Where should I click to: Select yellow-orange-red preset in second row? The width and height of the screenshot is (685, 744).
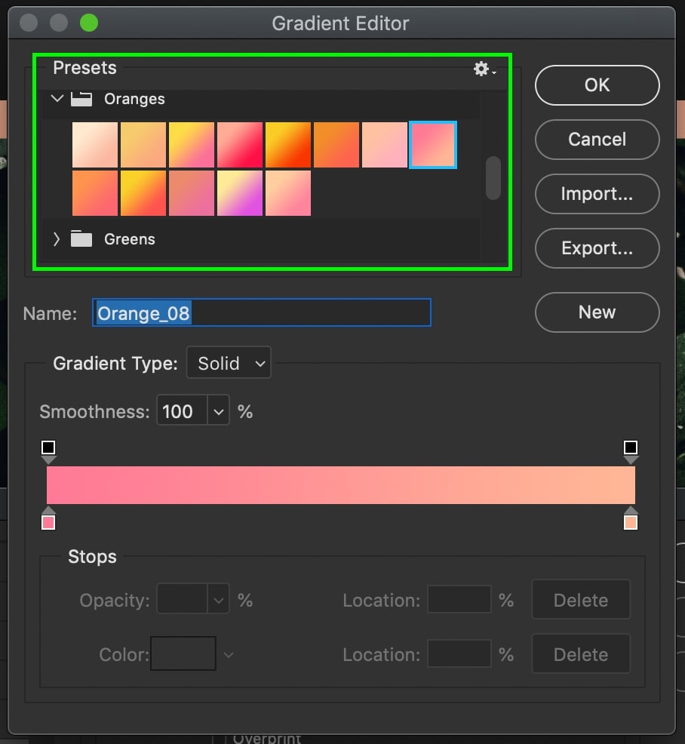tap(143, 193)
